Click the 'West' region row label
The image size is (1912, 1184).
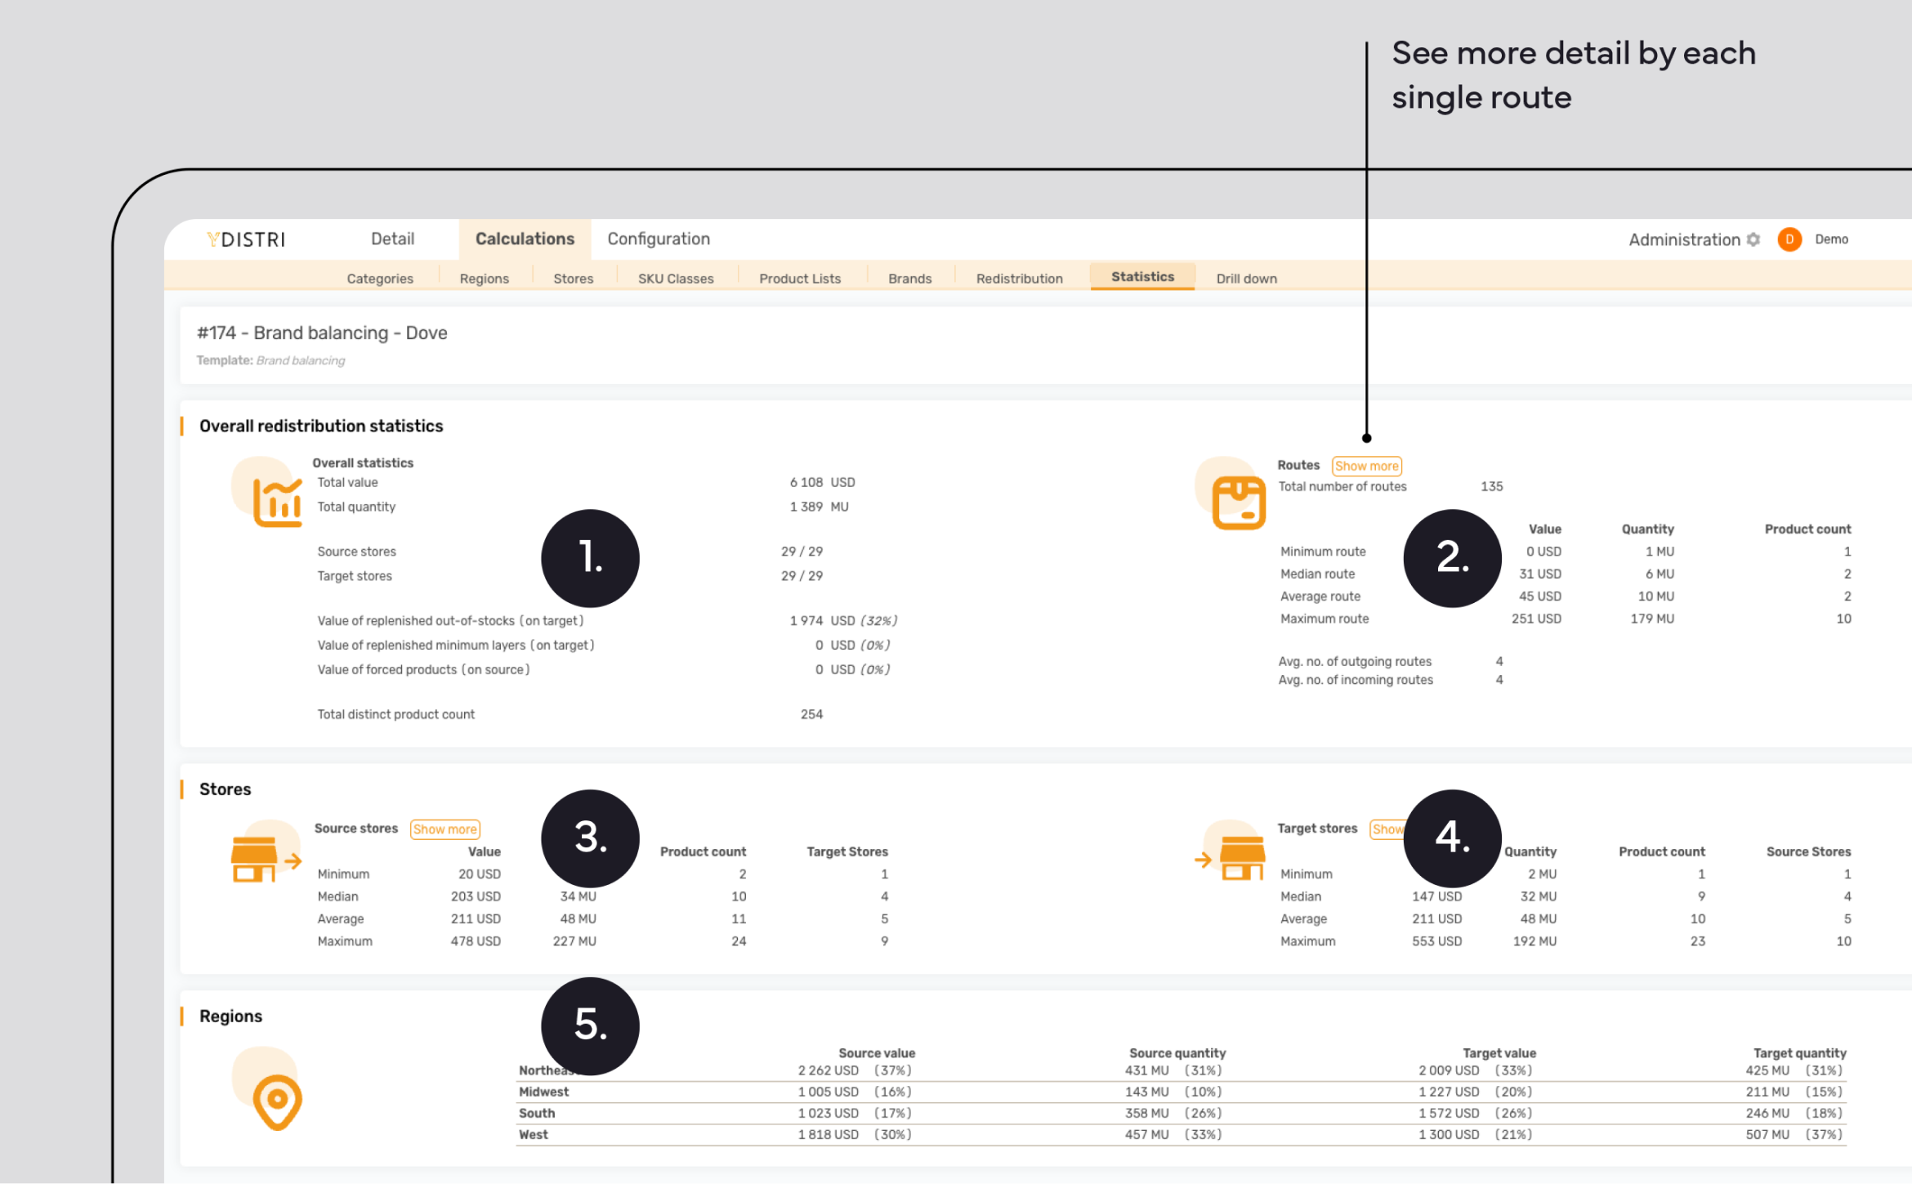[534, 1134]
